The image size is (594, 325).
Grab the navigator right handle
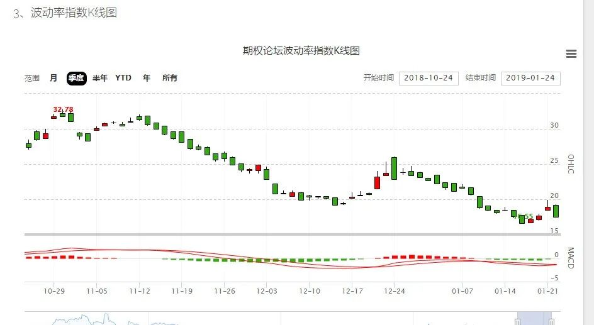pyautogui.click(x=552, y=322)
